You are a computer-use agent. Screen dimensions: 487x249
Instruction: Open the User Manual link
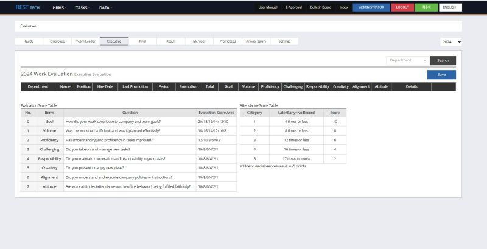(268, 7)
